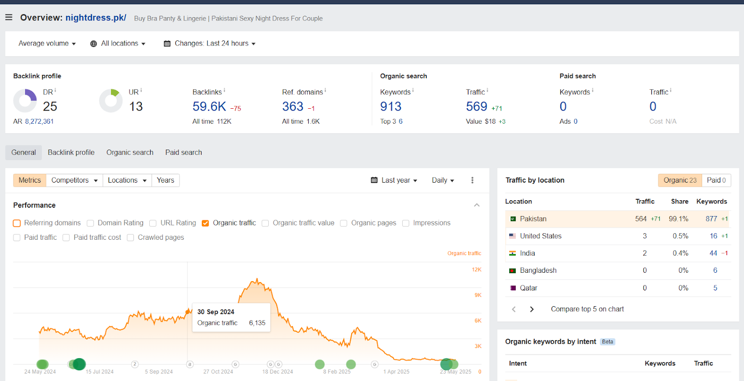
Task: Enable the Organic traffic value checkbox
Action: 266,223
